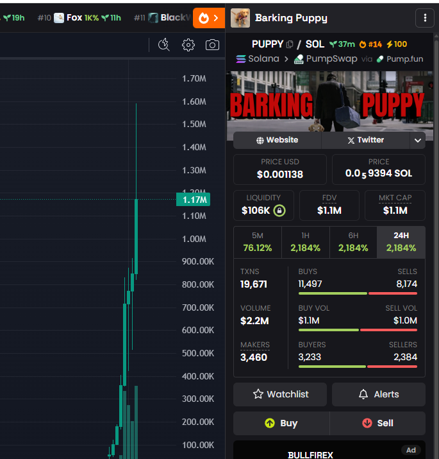
Task: Click the Buy up-arrow icon
Action: (x=270, y=423)
